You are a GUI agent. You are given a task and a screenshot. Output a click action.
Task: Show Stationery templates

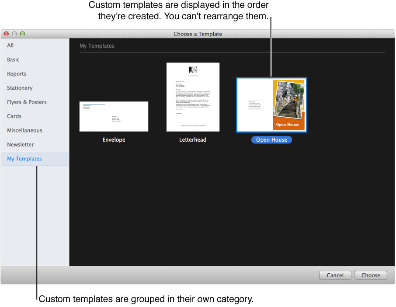click(x=20, y=88)
